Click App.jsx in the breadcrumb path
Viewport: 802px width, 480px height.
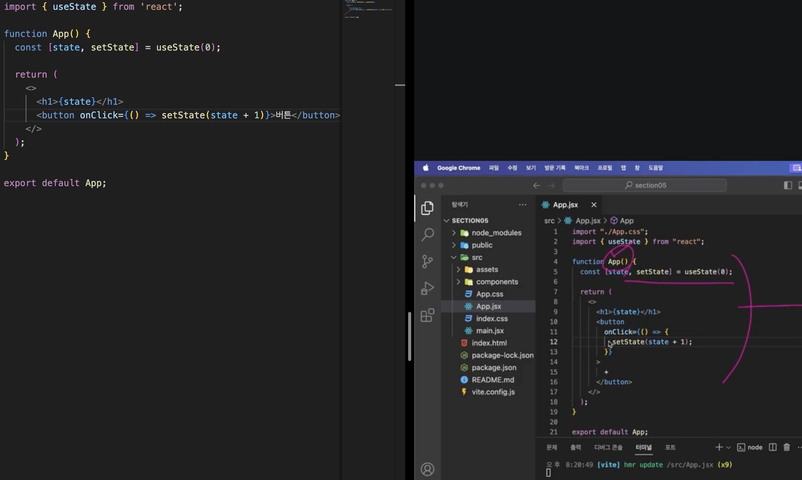pos(588,220)
